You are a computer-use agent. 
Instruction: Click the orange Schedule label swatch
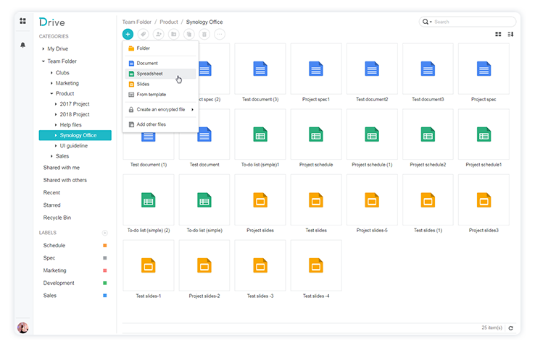[105, 246]
